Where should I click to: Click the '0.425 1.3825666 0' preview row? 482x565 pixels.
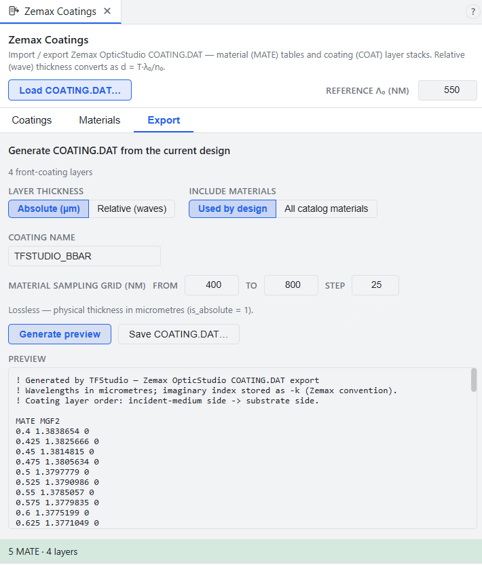58,441
